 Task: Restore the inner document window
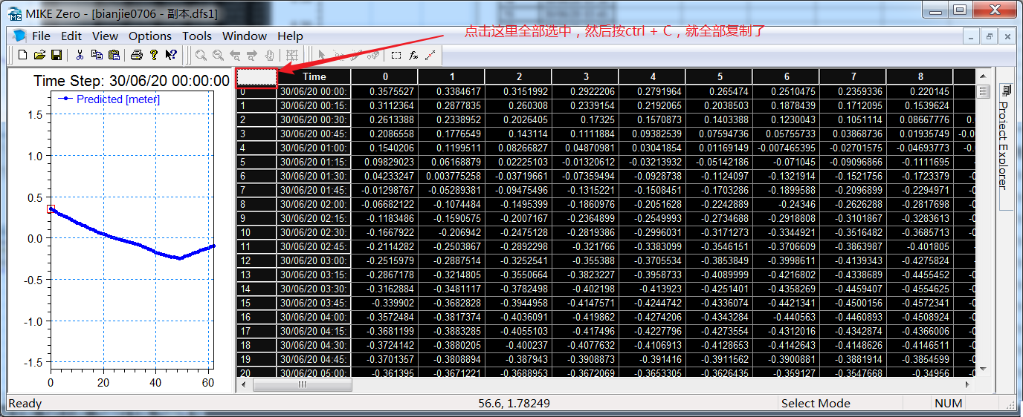(990, 36)
